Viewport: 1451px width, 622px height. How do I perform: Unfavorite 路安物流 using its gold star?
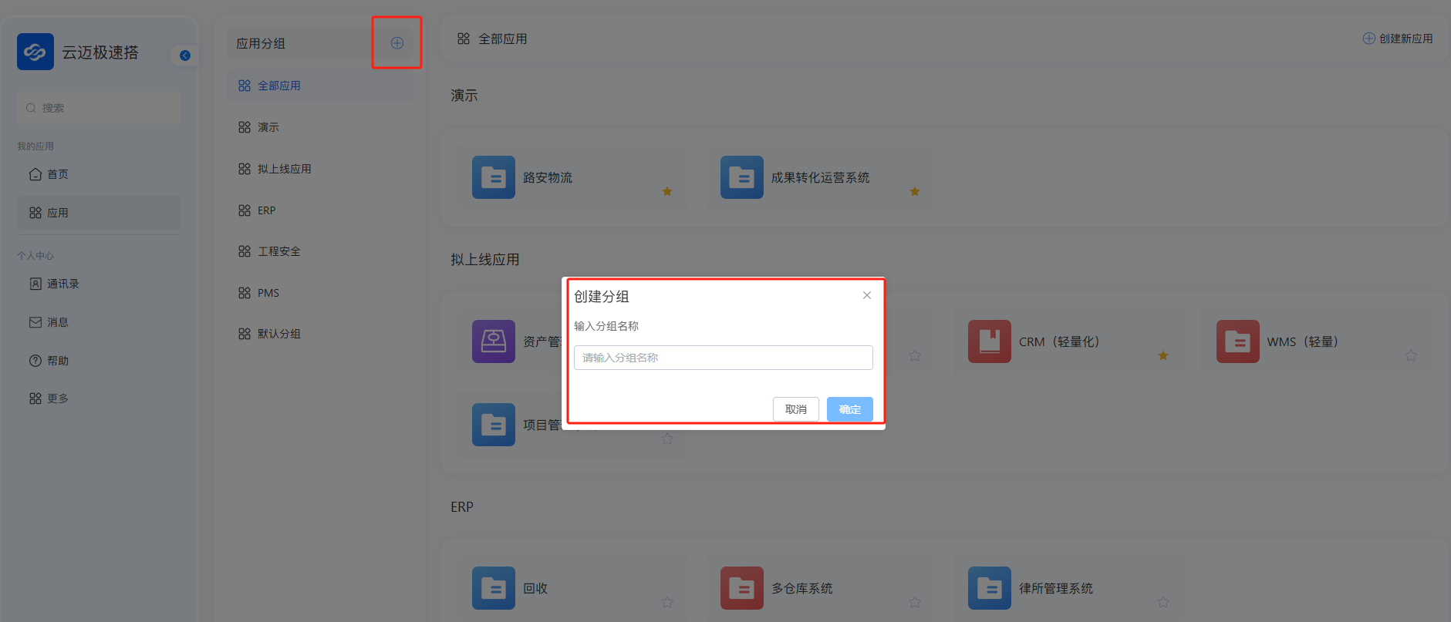(667, 191)
